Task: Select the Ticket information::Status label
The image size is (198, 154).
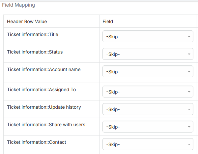Action: [35, 52]
